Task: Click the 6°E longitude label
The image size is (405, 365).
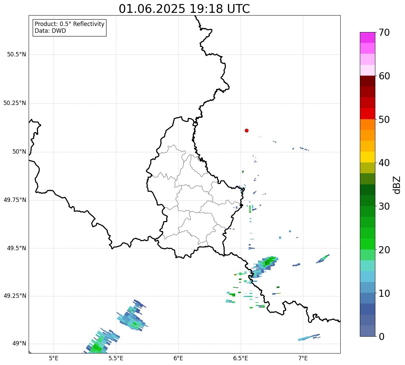Action: click(x=178, y=358)
